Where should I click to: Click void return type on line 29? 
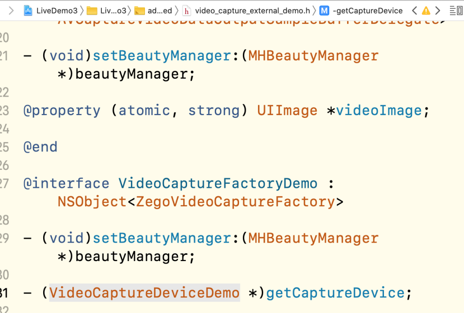[x=66, y=238]
